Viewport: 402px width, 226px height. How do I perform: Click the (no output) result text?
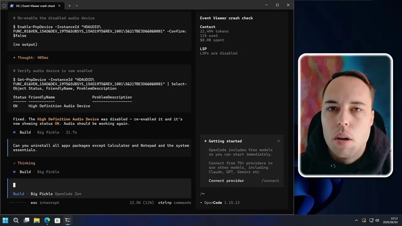click(x=25, y=44)
